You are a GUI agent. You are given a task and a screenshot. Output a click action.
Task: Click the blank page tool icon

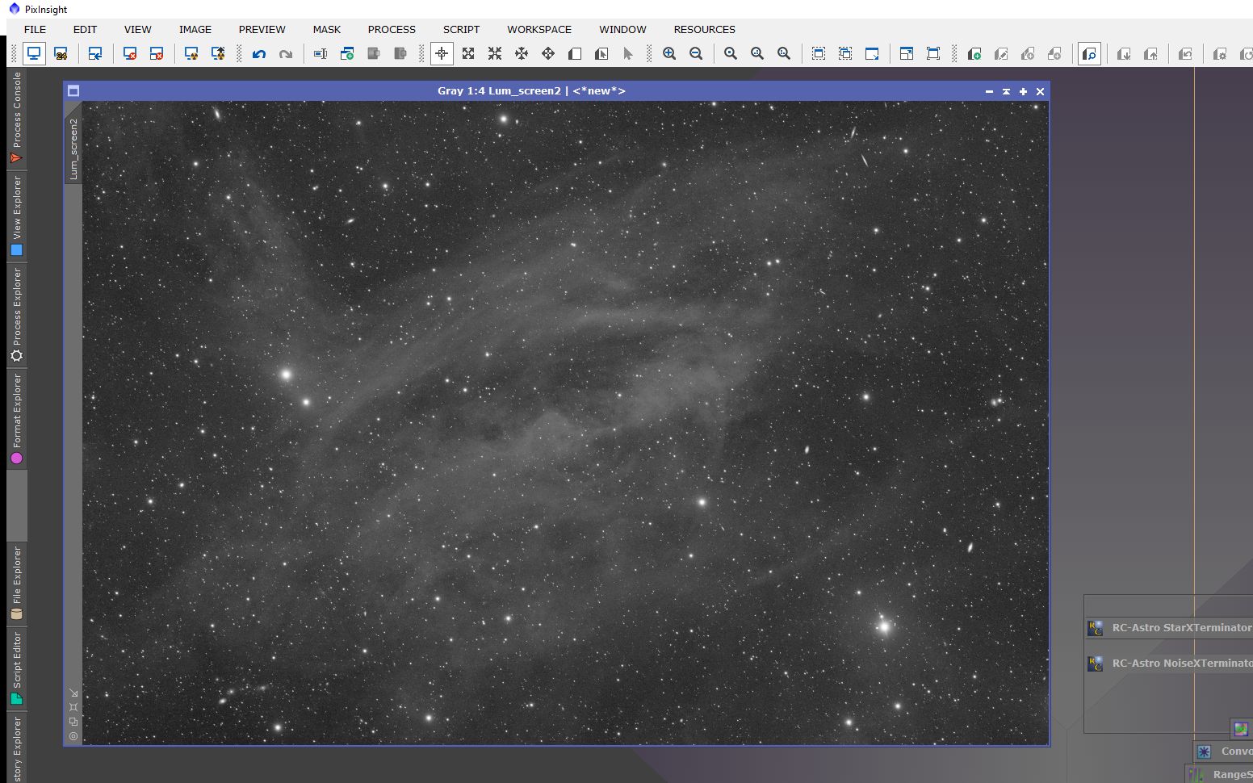pyautogui.click(x=575, y=54)
